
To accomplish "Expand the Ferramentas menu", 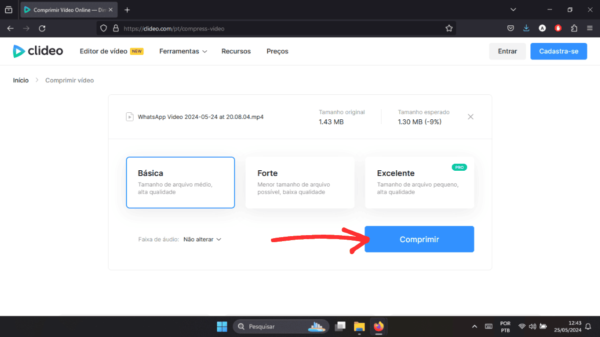I will [x=183, y=51].
